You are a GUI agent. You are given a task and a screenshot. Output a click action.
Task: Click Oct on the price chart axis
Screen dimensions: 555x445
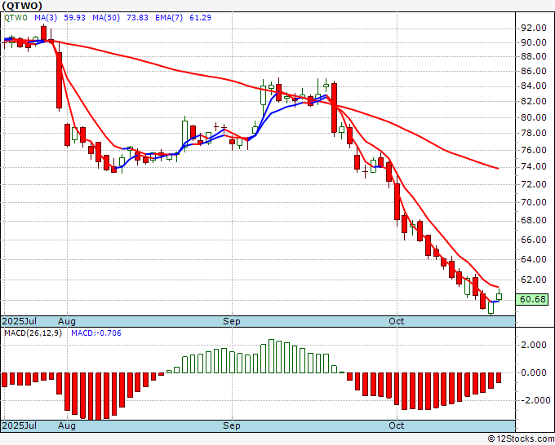pos(396,321)
